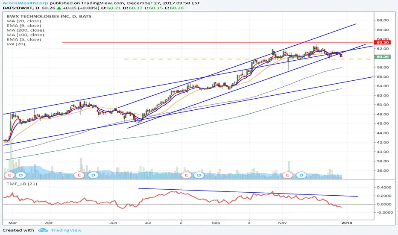Select the dividend D marker in mid-August

199,175
